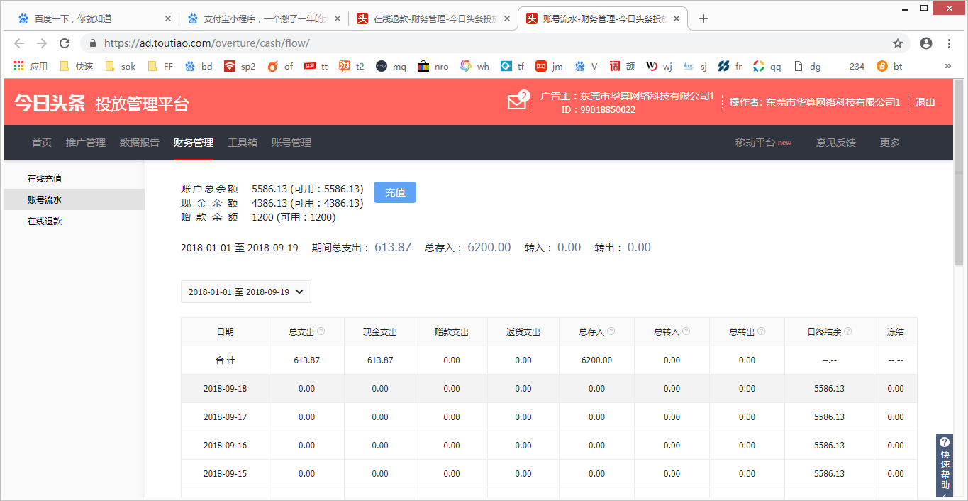Open the 'sok' bookmark folder
Viewport: 968px width, 501px height.
120,66
